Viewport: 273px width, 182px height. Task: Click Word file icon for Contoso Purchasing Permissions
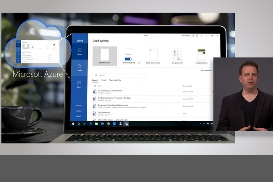(x=95, y=99)
